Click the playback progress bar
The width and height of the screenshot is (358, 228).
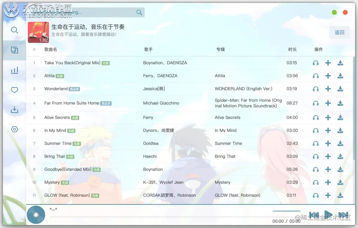pyautogui.click(x=160, y=217)
